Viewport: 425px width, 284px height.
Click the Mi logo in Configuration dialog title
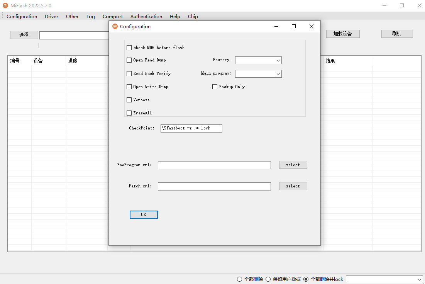115,27
